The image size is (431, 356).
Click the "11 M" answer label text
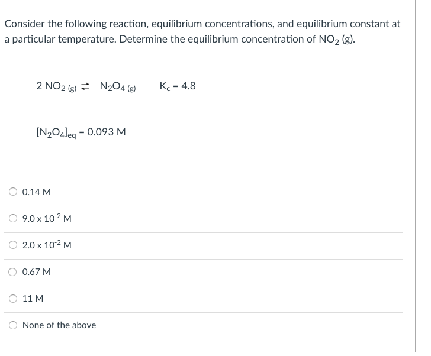click(x=33, y=299)
